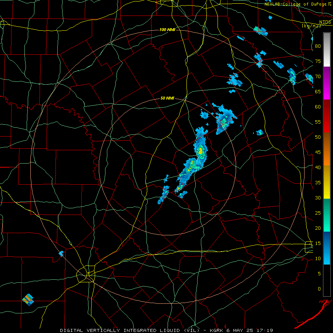
Task: Click the 25 value on the color scale
Action: 318,213
